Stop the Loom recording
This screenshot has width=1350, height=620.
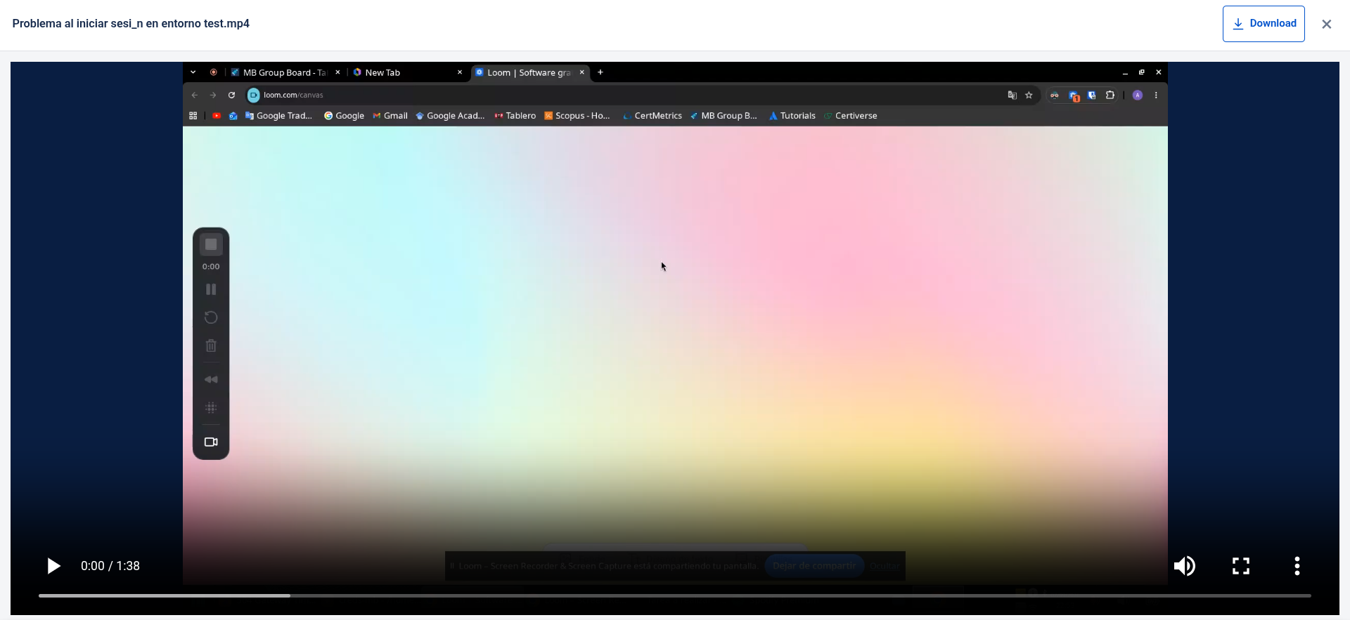[x=211, y=244]
